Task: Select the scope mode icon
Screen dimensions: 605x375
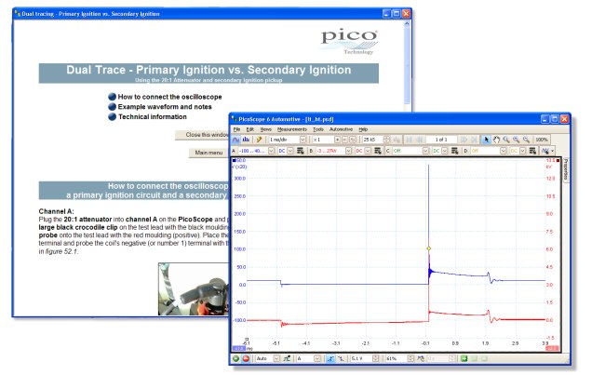Action: tap(236, 138)
